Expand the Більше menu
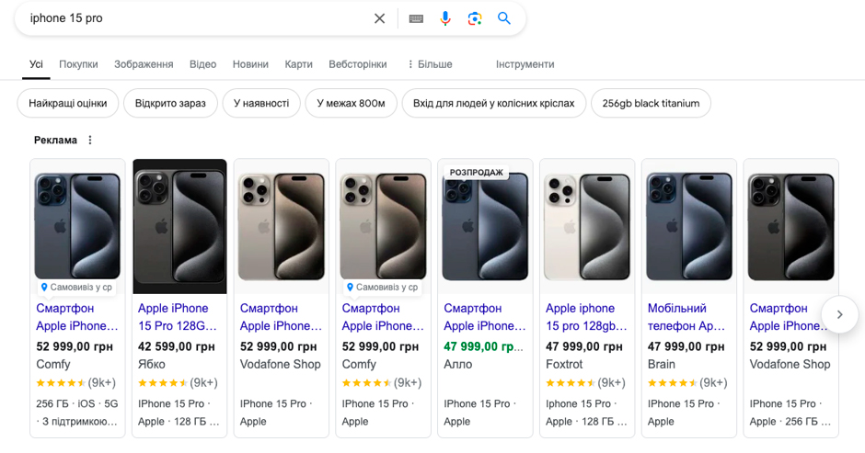Screen dimensions: 865x453 [430, 64]
